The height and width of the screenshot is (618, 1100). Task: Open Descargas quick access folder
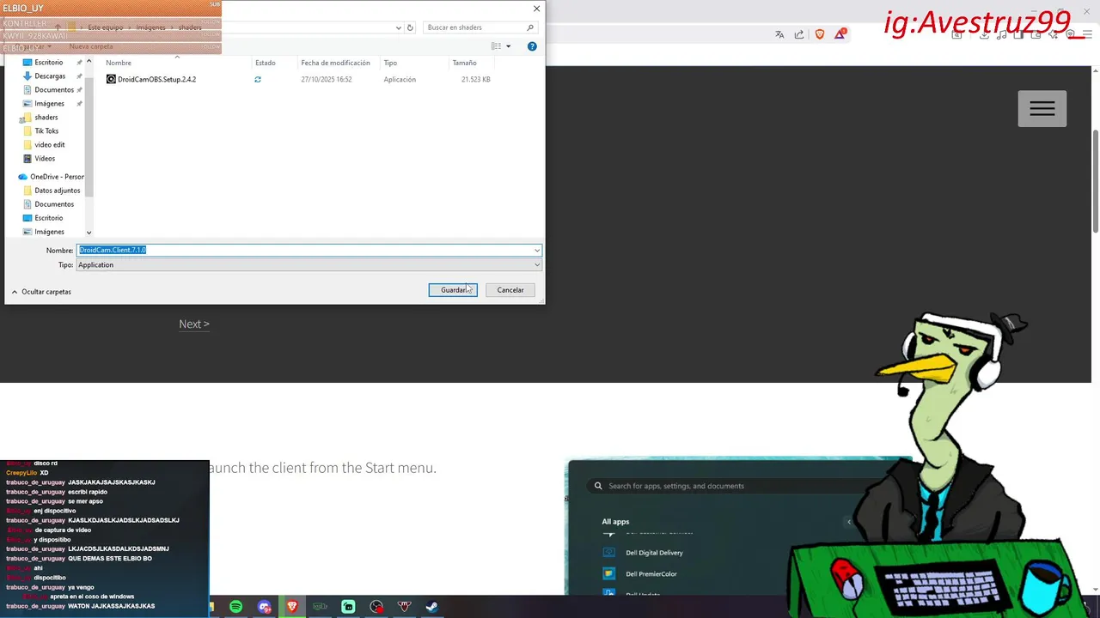click(50, 76)
